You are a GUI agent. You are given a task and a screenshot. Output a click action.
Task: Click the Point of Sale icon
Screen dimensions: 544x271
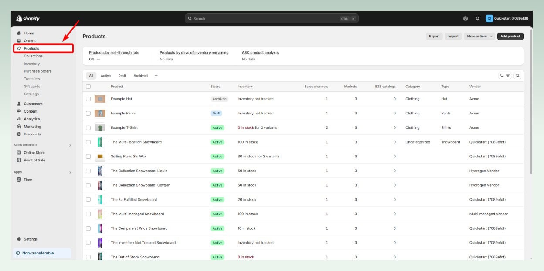[x=19, y=160]
